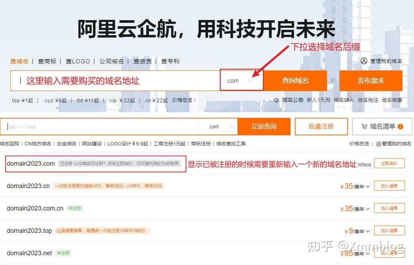Image resolution: width=414 pixels, height=265 pixels.
Task: Open 域名公告 link
Action: click(293, 100)
